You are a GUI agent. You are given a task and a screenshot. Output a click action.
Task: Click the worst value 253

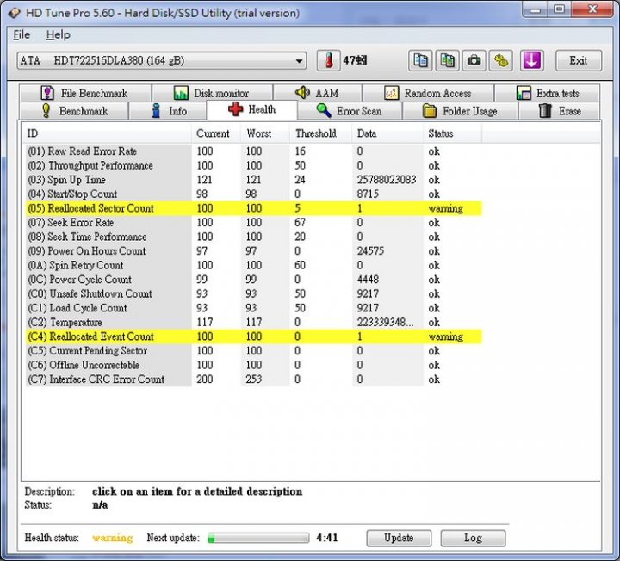tap(254, 379)
